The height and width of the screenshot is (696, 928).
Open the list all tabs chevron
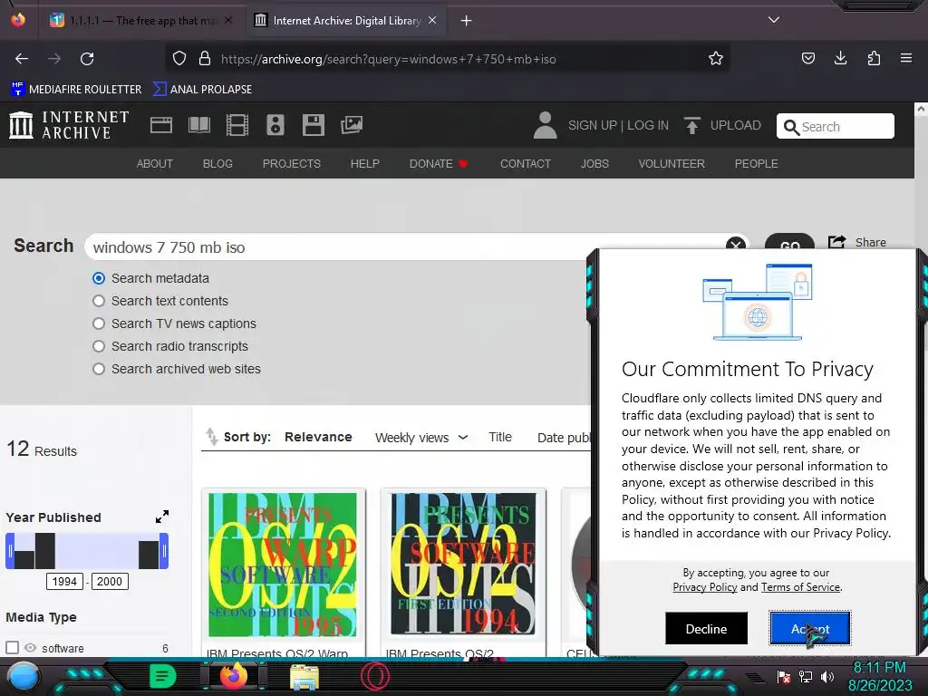pos(774,20)
